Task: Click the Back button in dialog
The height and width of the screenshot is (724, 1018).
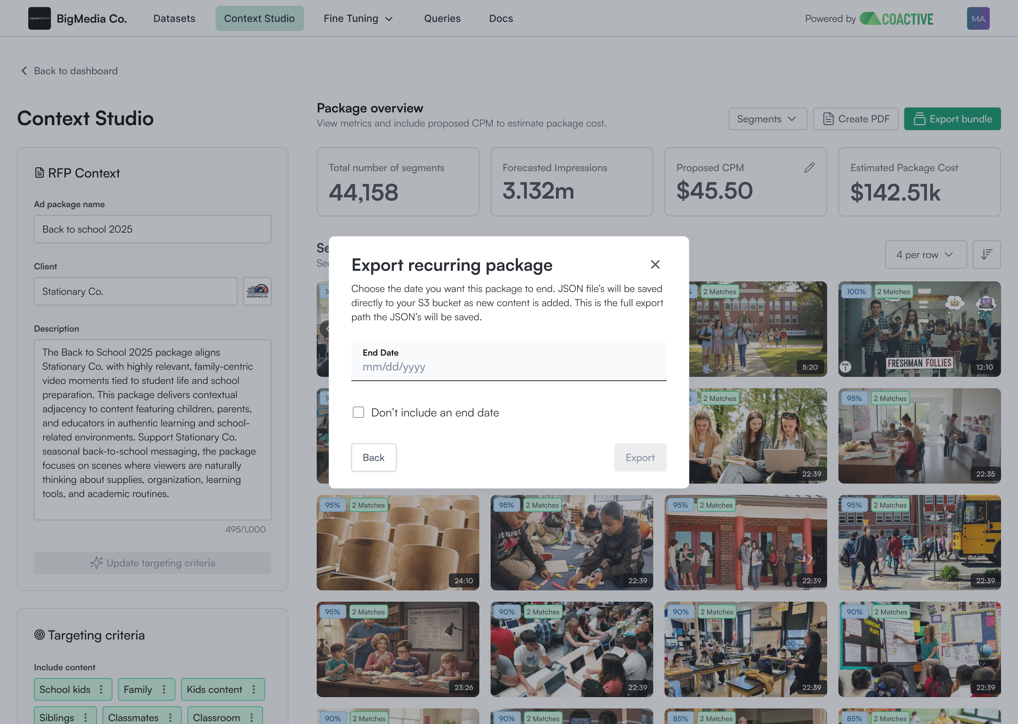Action: [374, 457]
